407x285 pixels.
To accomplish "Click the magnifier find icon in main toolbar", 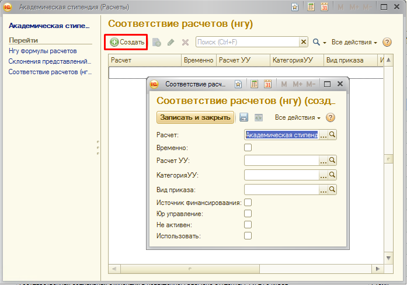I will pyautogui.click(x=316, y=42).
